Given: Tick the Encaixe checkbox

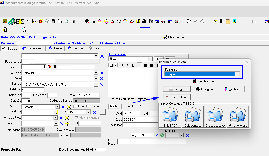Looking at the screenshot, I should click(x=88, y=106).
